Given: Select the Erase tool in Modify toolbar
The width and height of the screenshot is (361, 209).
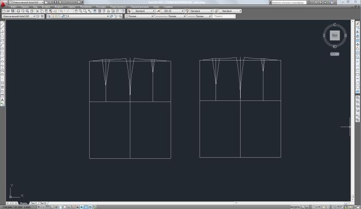Looking at the screenshot, I should click(x=358, y=23).
